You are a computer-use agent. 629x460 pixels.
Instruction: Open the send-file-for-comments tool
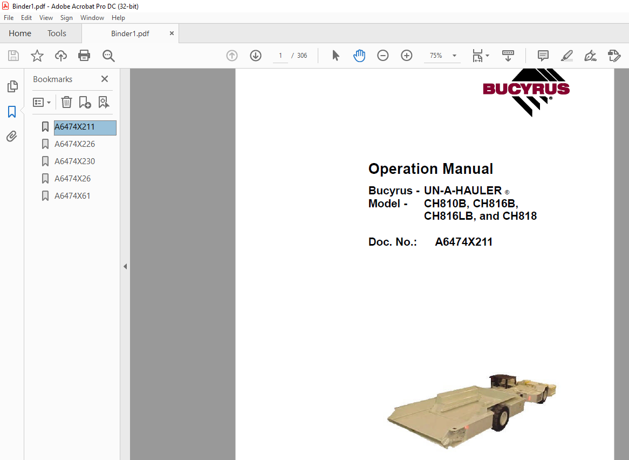pyautogui.click(x=614, y=56)
